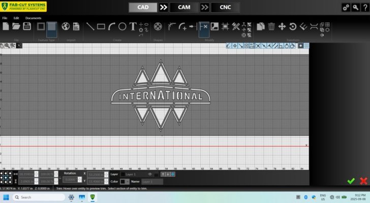Move layer up with the up arrow
The height and width of the screenshot is (203, 370).
[x=163, y=174]
